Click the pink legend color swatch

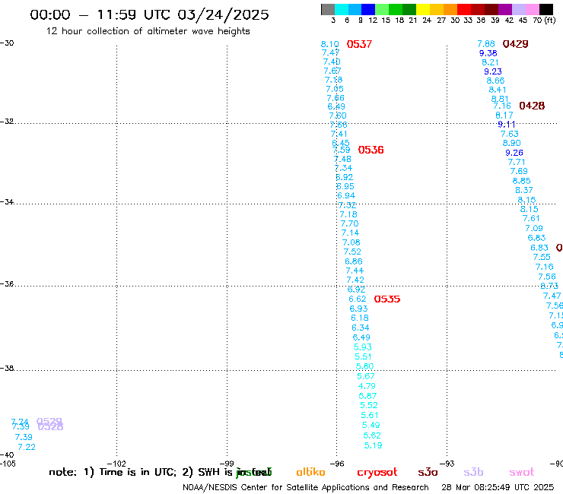[533, 9]
